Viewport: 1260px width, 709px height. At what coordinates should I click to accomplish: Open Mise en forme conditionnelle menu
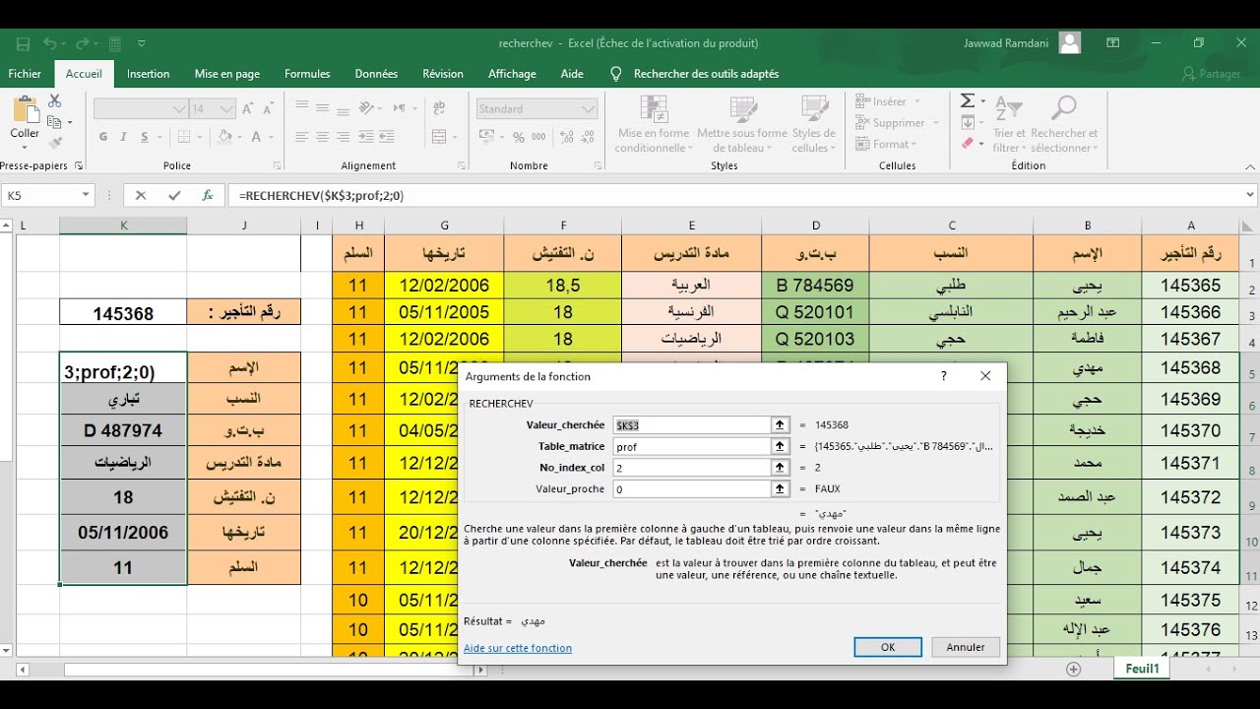[652, 125]
